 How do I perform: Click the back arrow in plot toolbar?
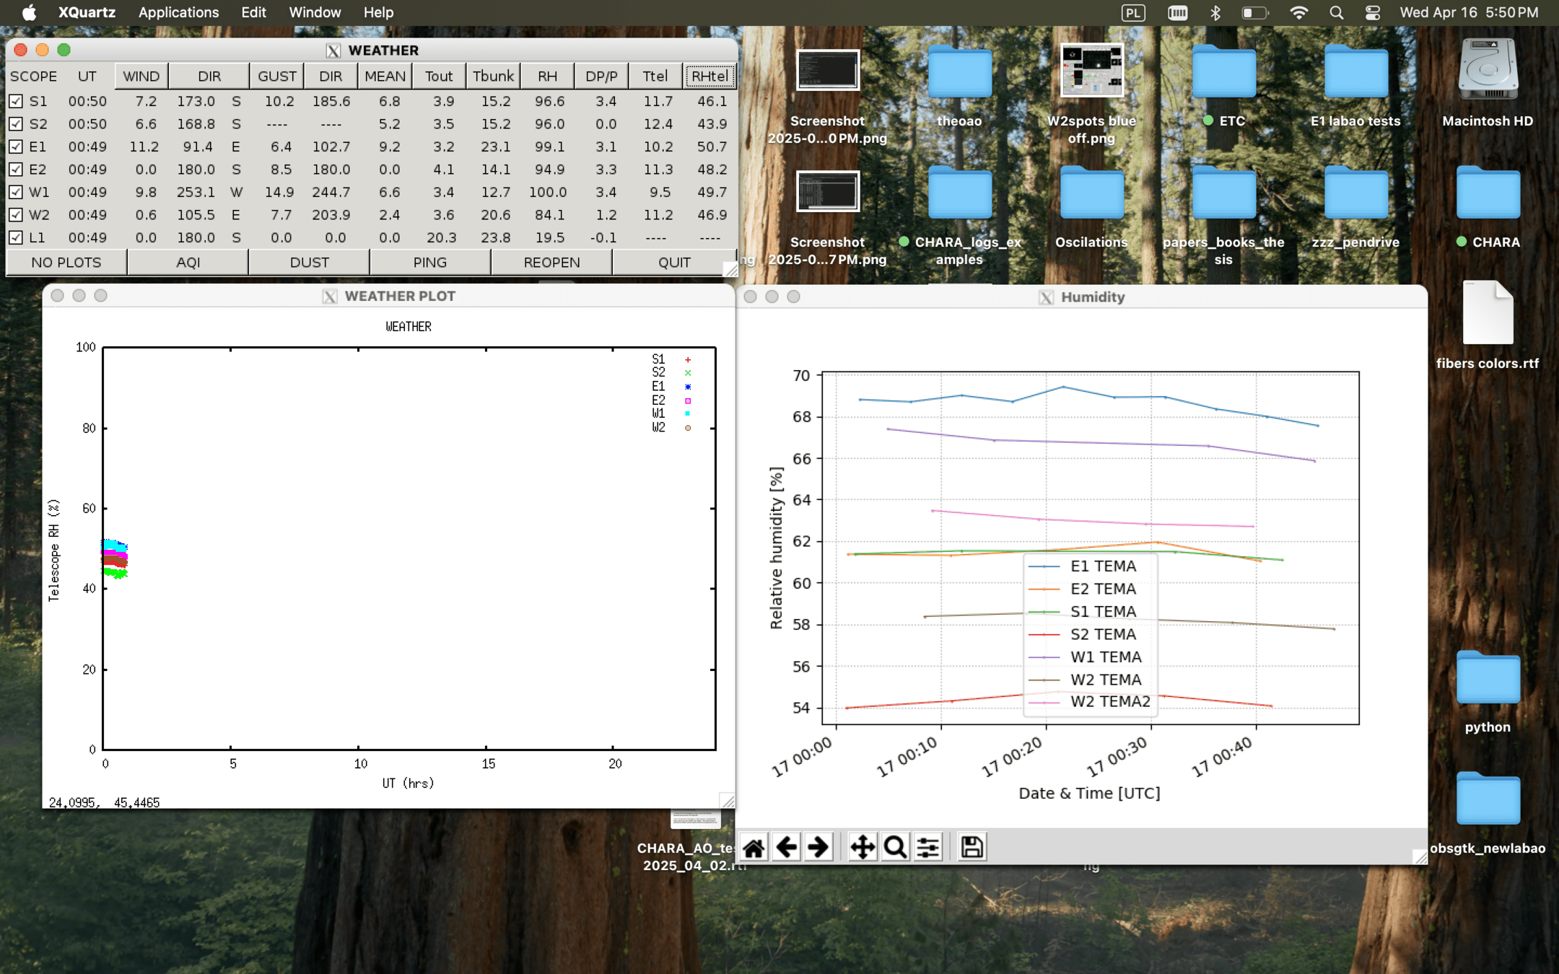point(786,847)
